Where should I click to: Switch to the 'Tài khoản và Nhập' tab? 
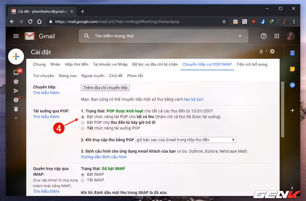tap(109, 64)
